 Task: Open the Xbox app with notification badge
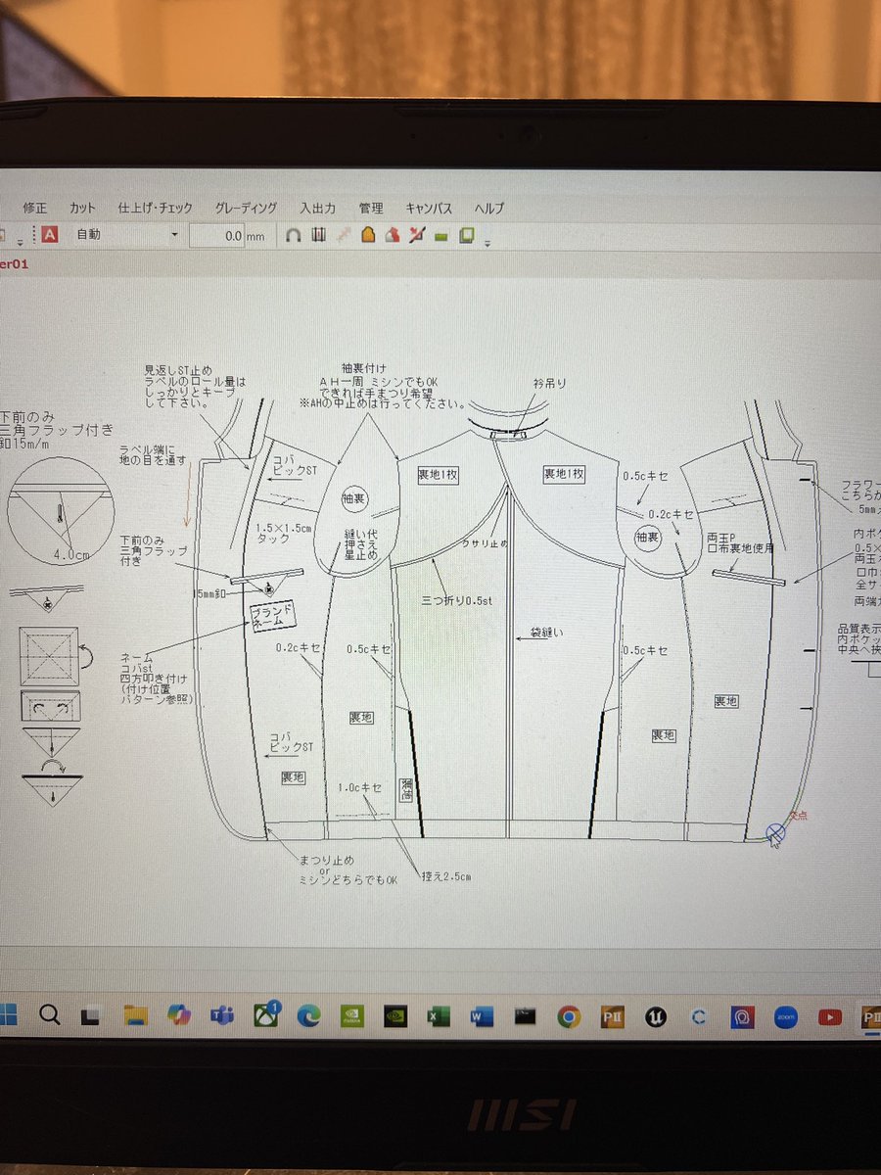pyautogui.click(x=266, y=1014)
